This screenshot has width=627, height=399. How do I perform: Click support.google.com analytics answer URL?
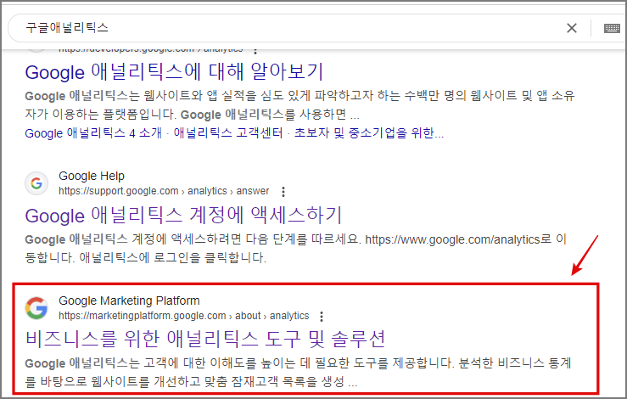[164, 191]
